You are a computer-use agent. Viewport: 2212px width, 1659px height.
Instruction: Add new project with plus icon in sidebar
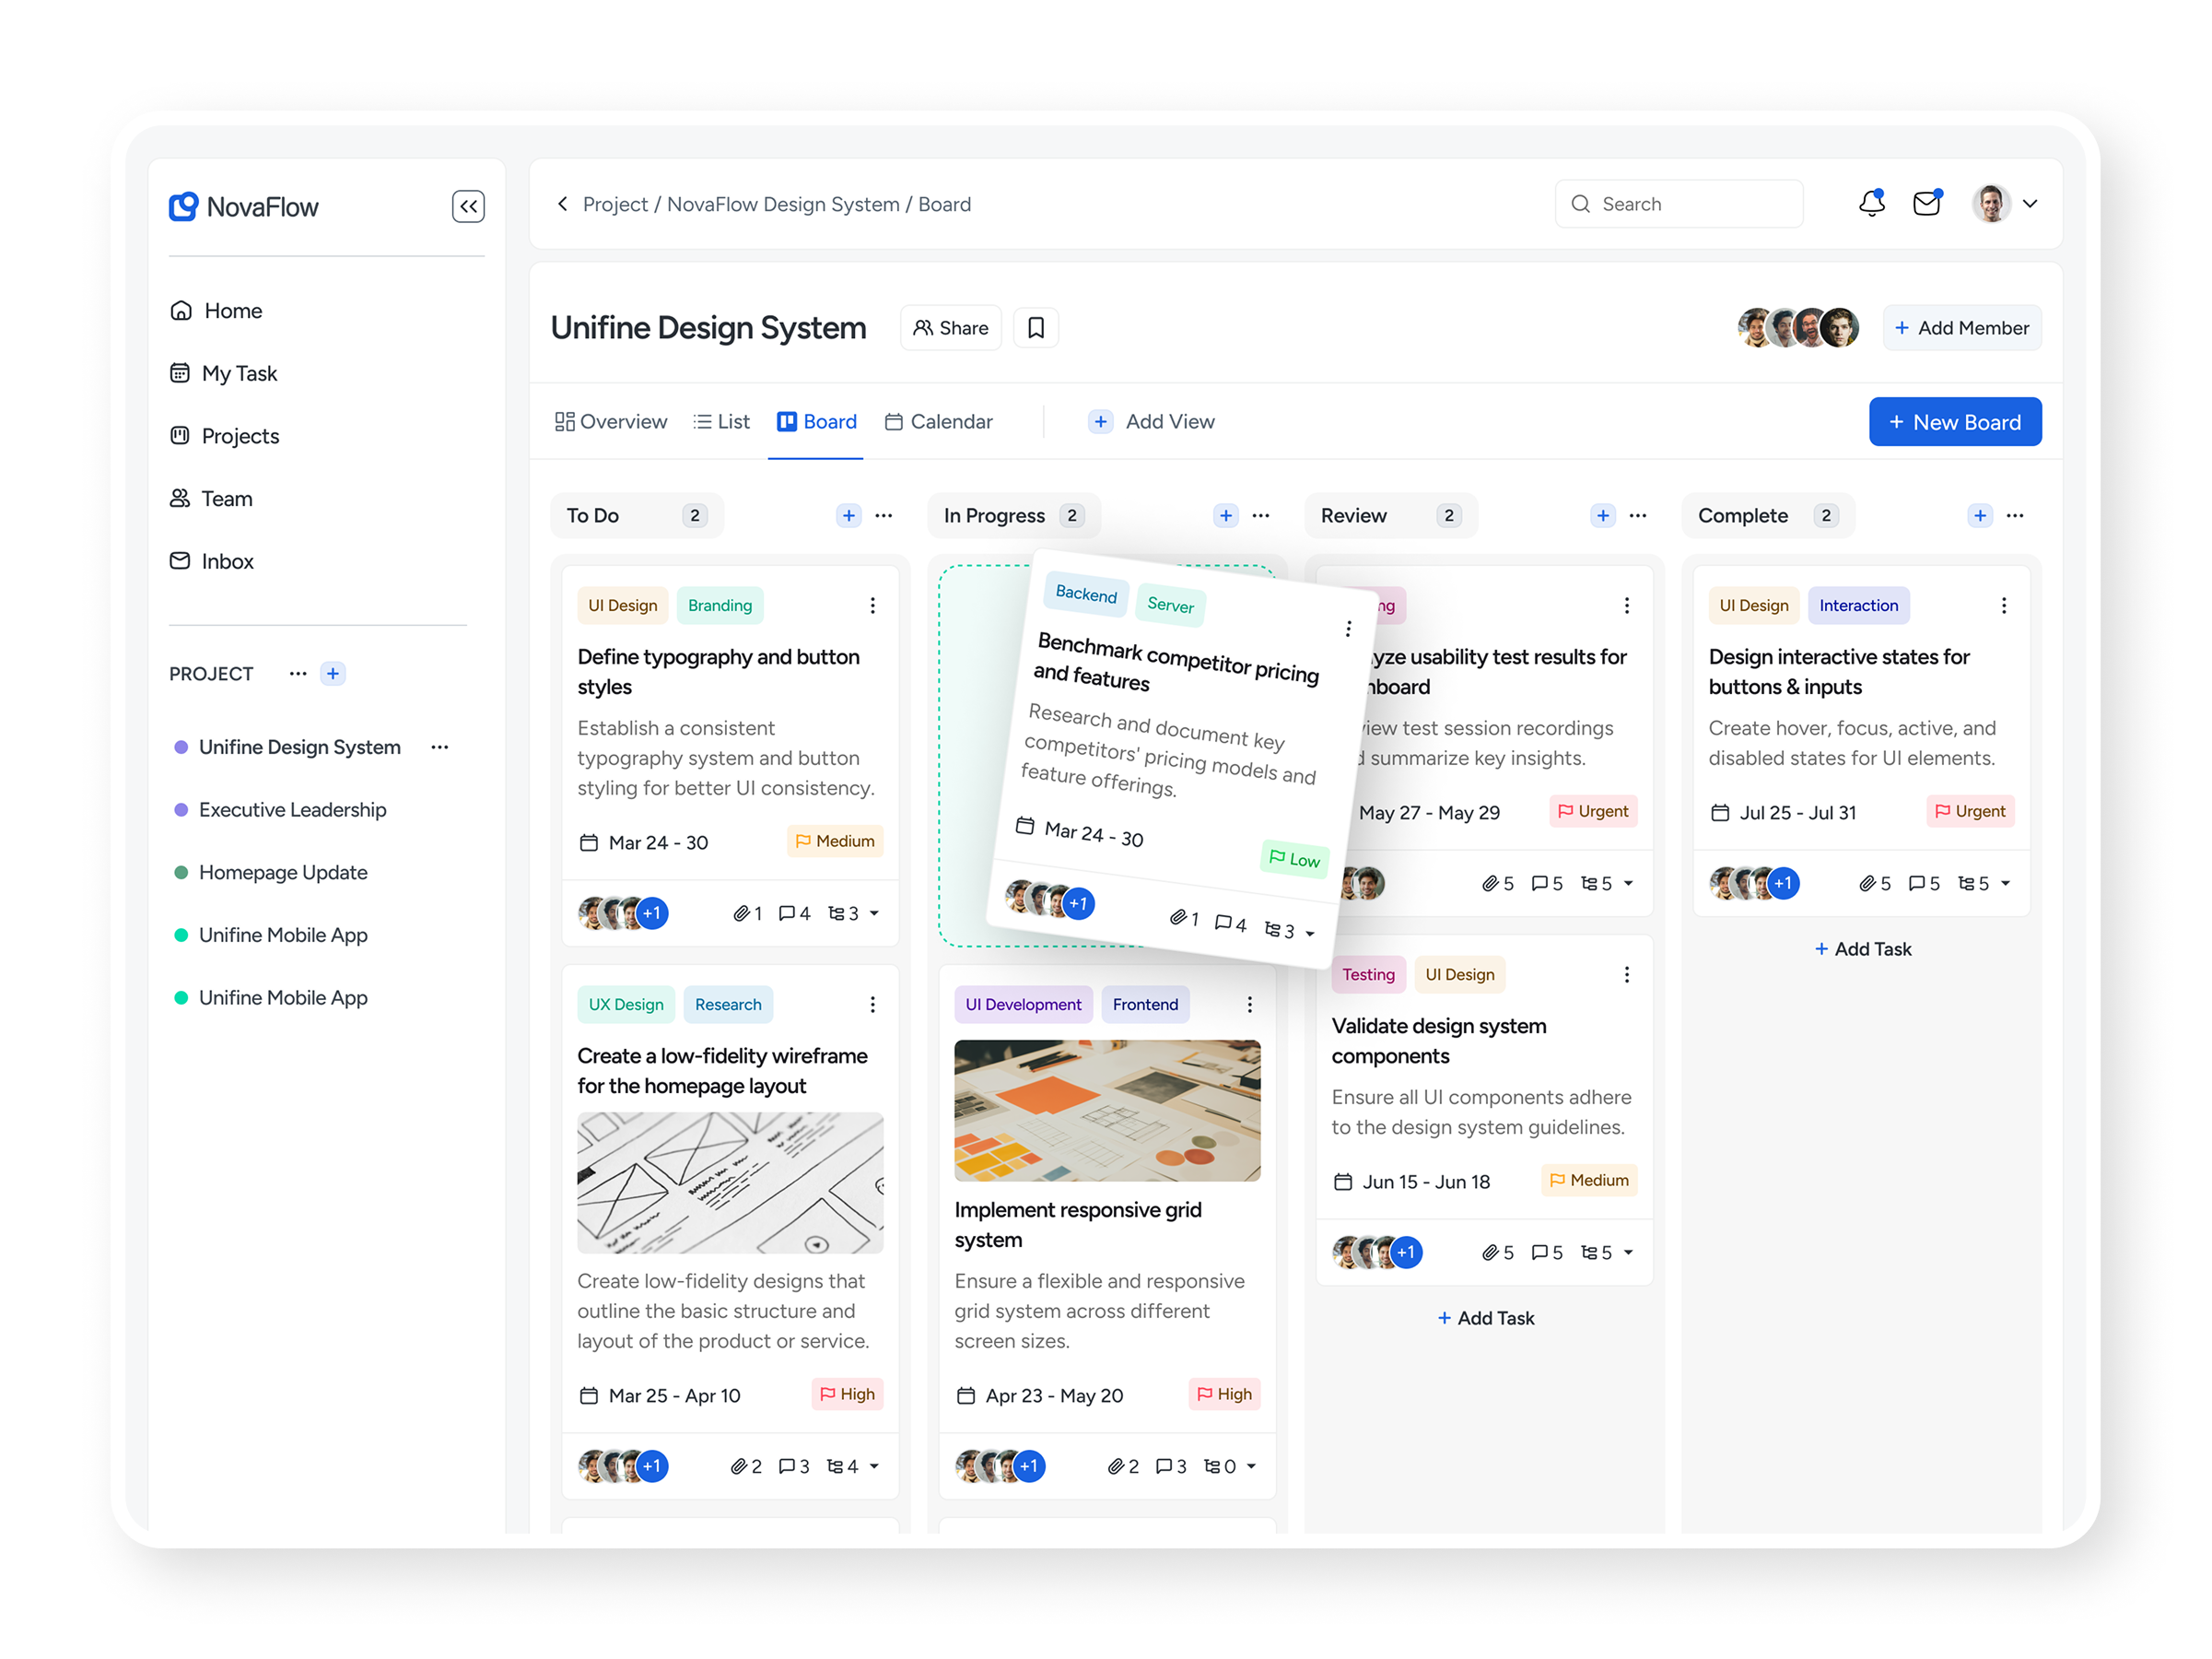[x=333, y=674]
